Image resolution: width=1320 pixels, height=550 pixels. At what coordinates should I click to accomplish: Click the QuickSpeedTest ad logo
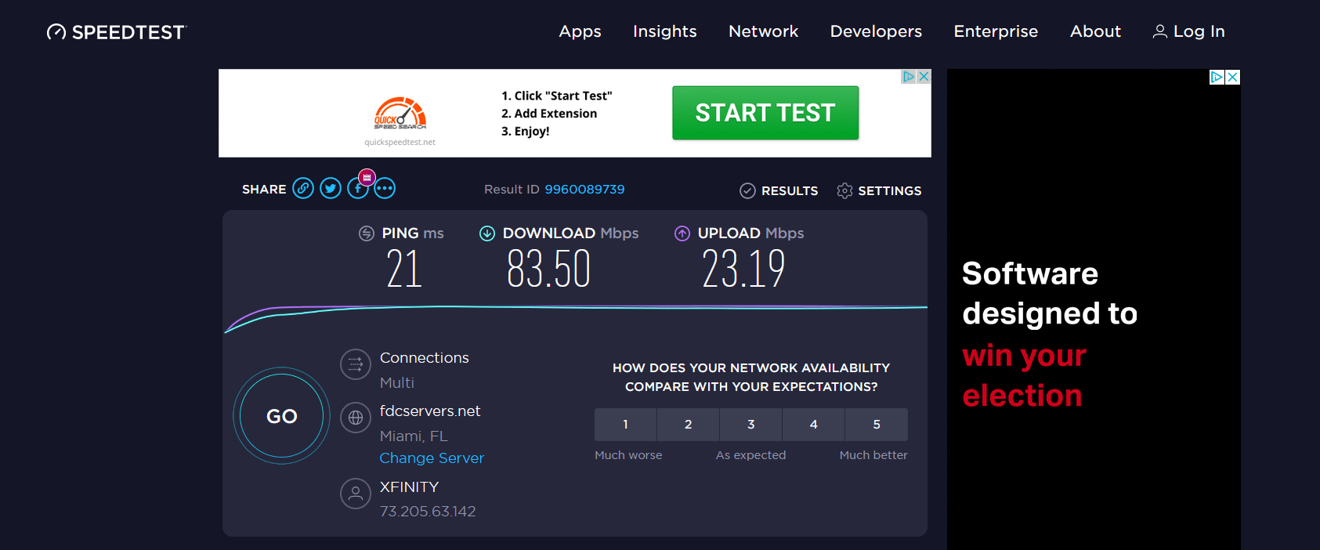tap(400, 114)
